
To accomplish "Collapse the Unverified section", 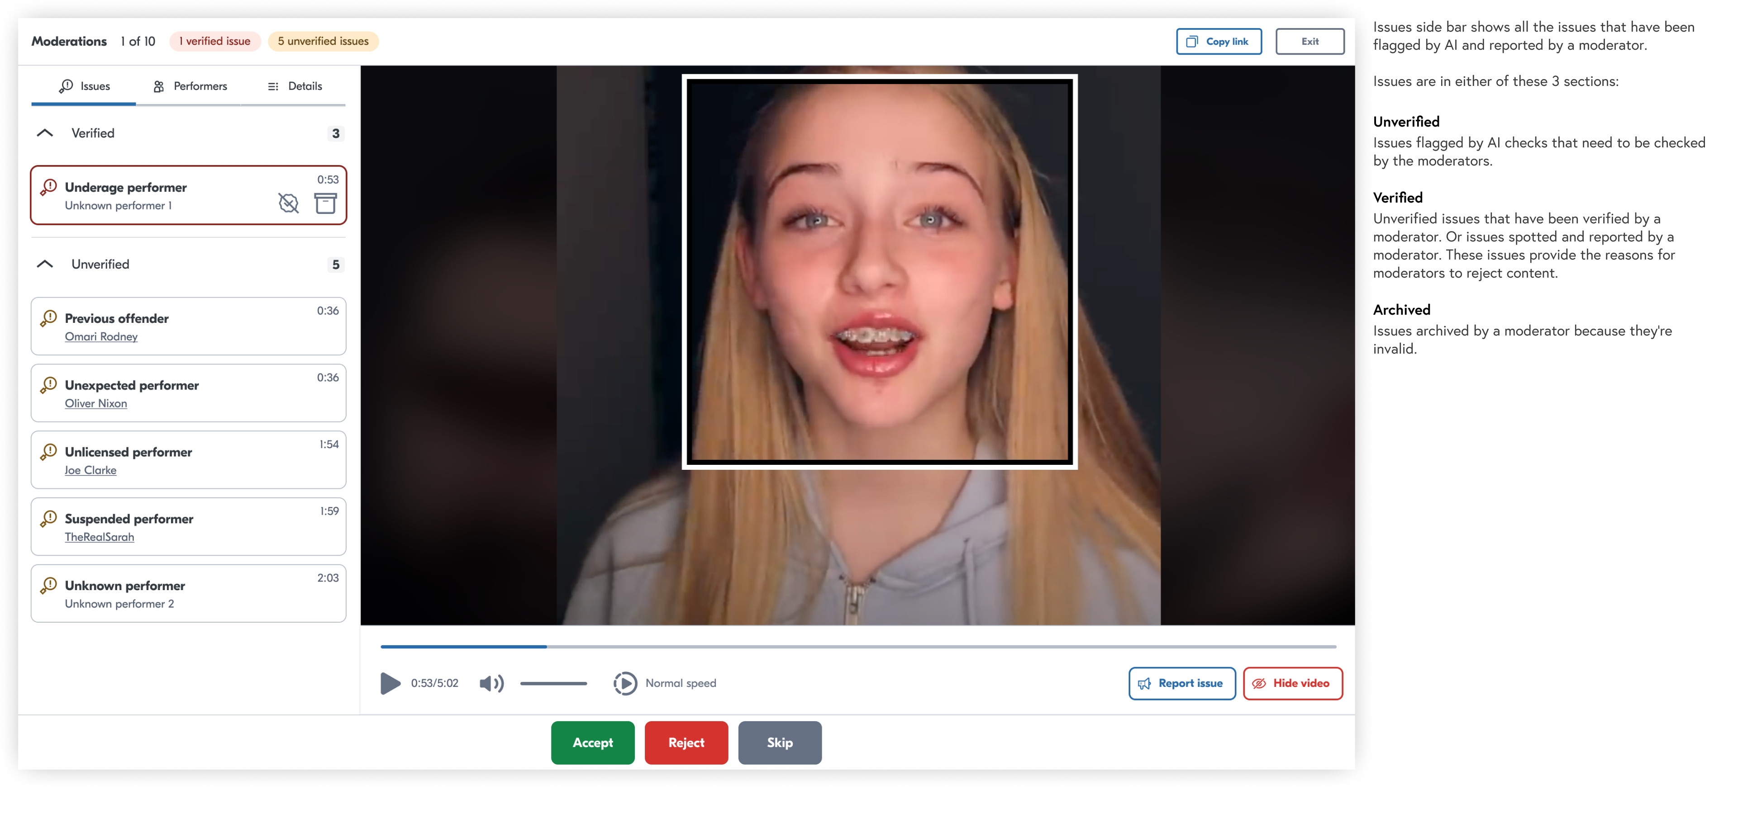I will 44,264.
